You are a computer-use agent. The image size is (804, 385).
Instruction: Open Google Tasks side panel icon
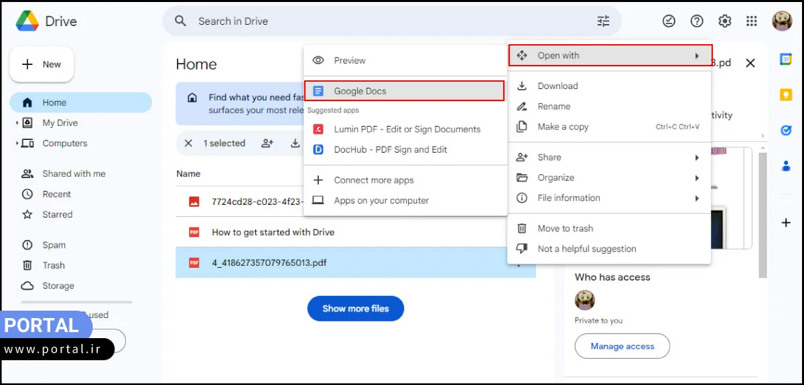point(786,131)
